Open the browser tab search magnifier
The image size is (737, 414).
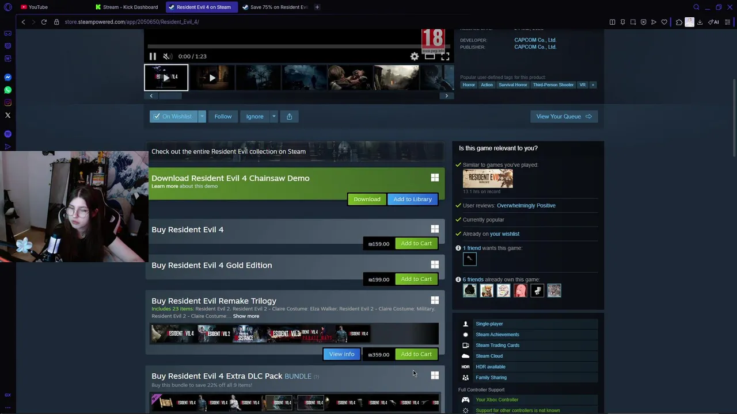696,7
